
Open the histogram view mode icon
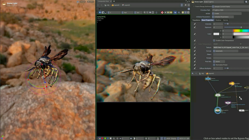105,13
